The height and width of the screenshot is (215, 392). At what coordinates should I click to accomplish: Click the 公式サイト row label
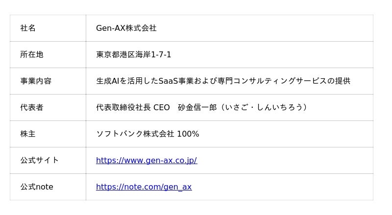(39, 160)
